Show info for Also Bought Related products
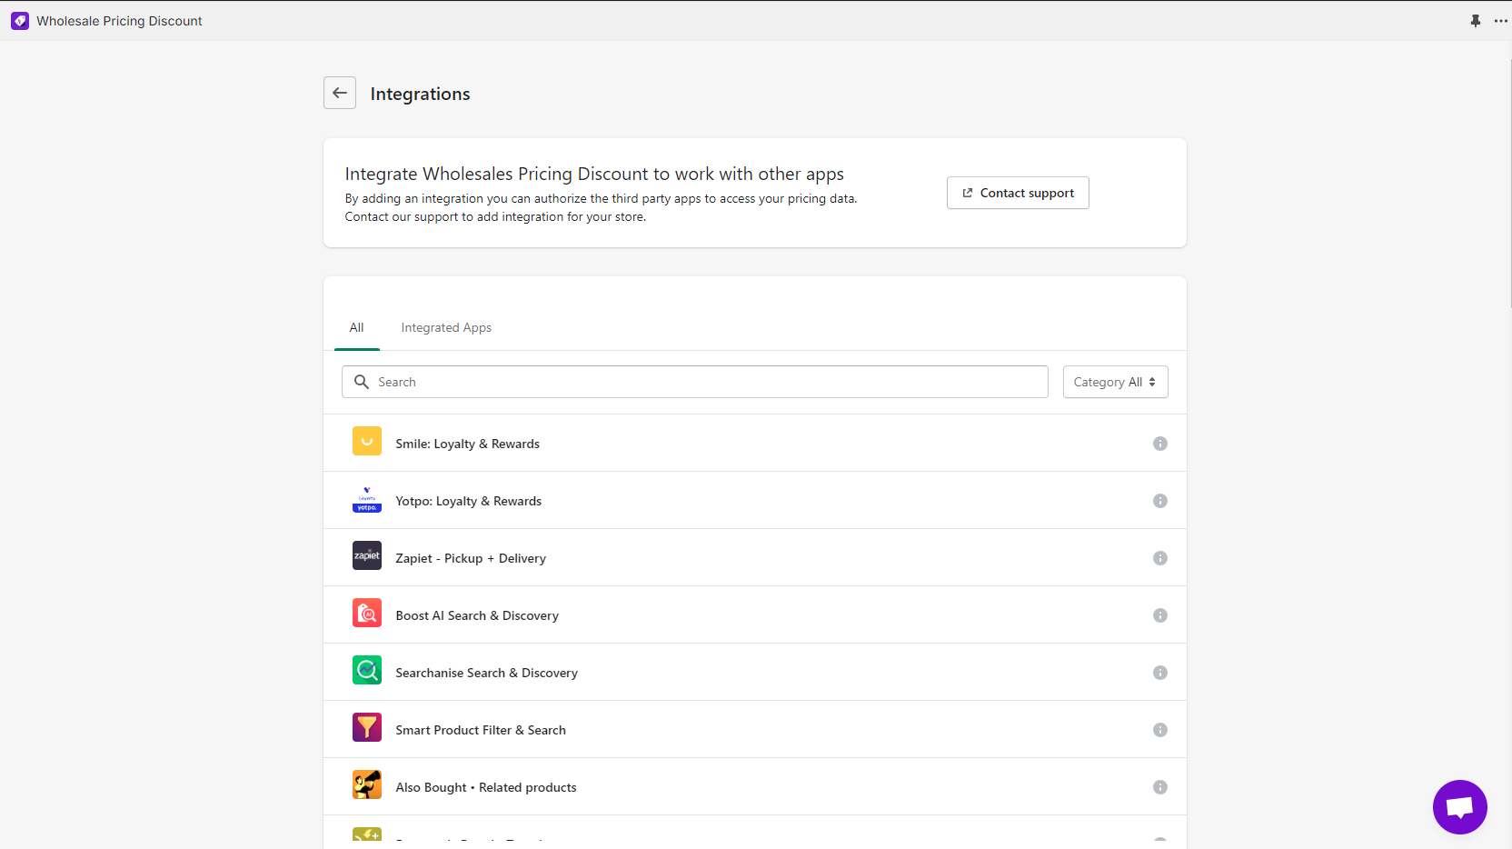 pyautogui.click(x=1160, y=787)
